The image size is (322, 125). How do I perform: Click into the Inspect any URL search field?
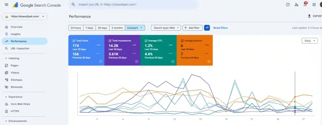click(x=134, y=4)
